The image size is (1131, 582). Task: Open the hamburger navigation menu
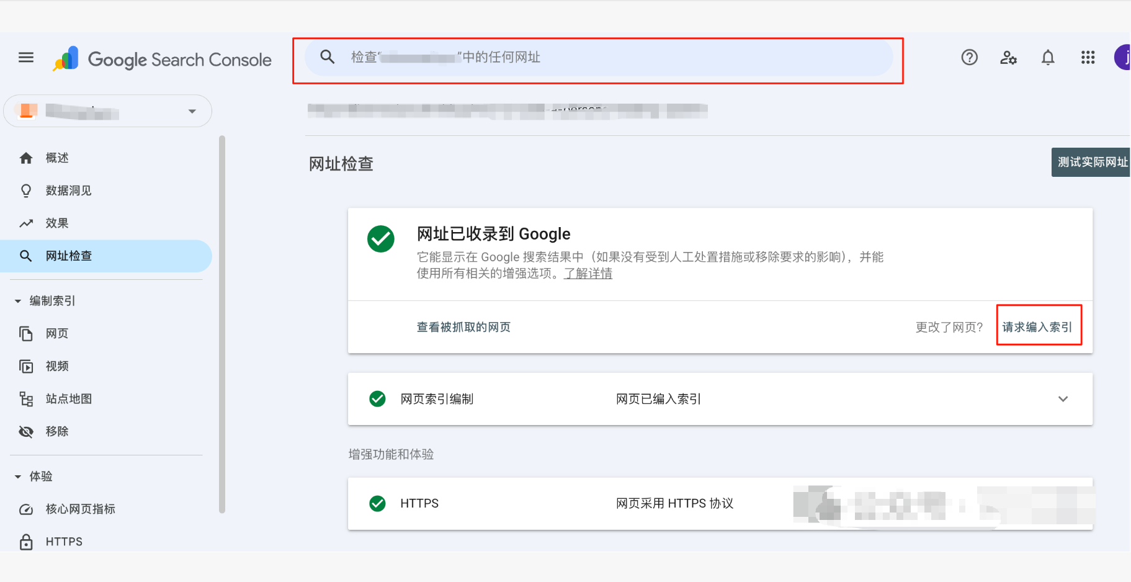(x=25, y=57)
